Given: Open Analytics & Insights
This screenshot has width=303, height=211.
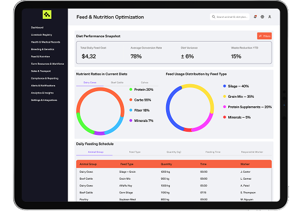Looking at the screenshot, I should pyautogui.click(x=42, y=93).
